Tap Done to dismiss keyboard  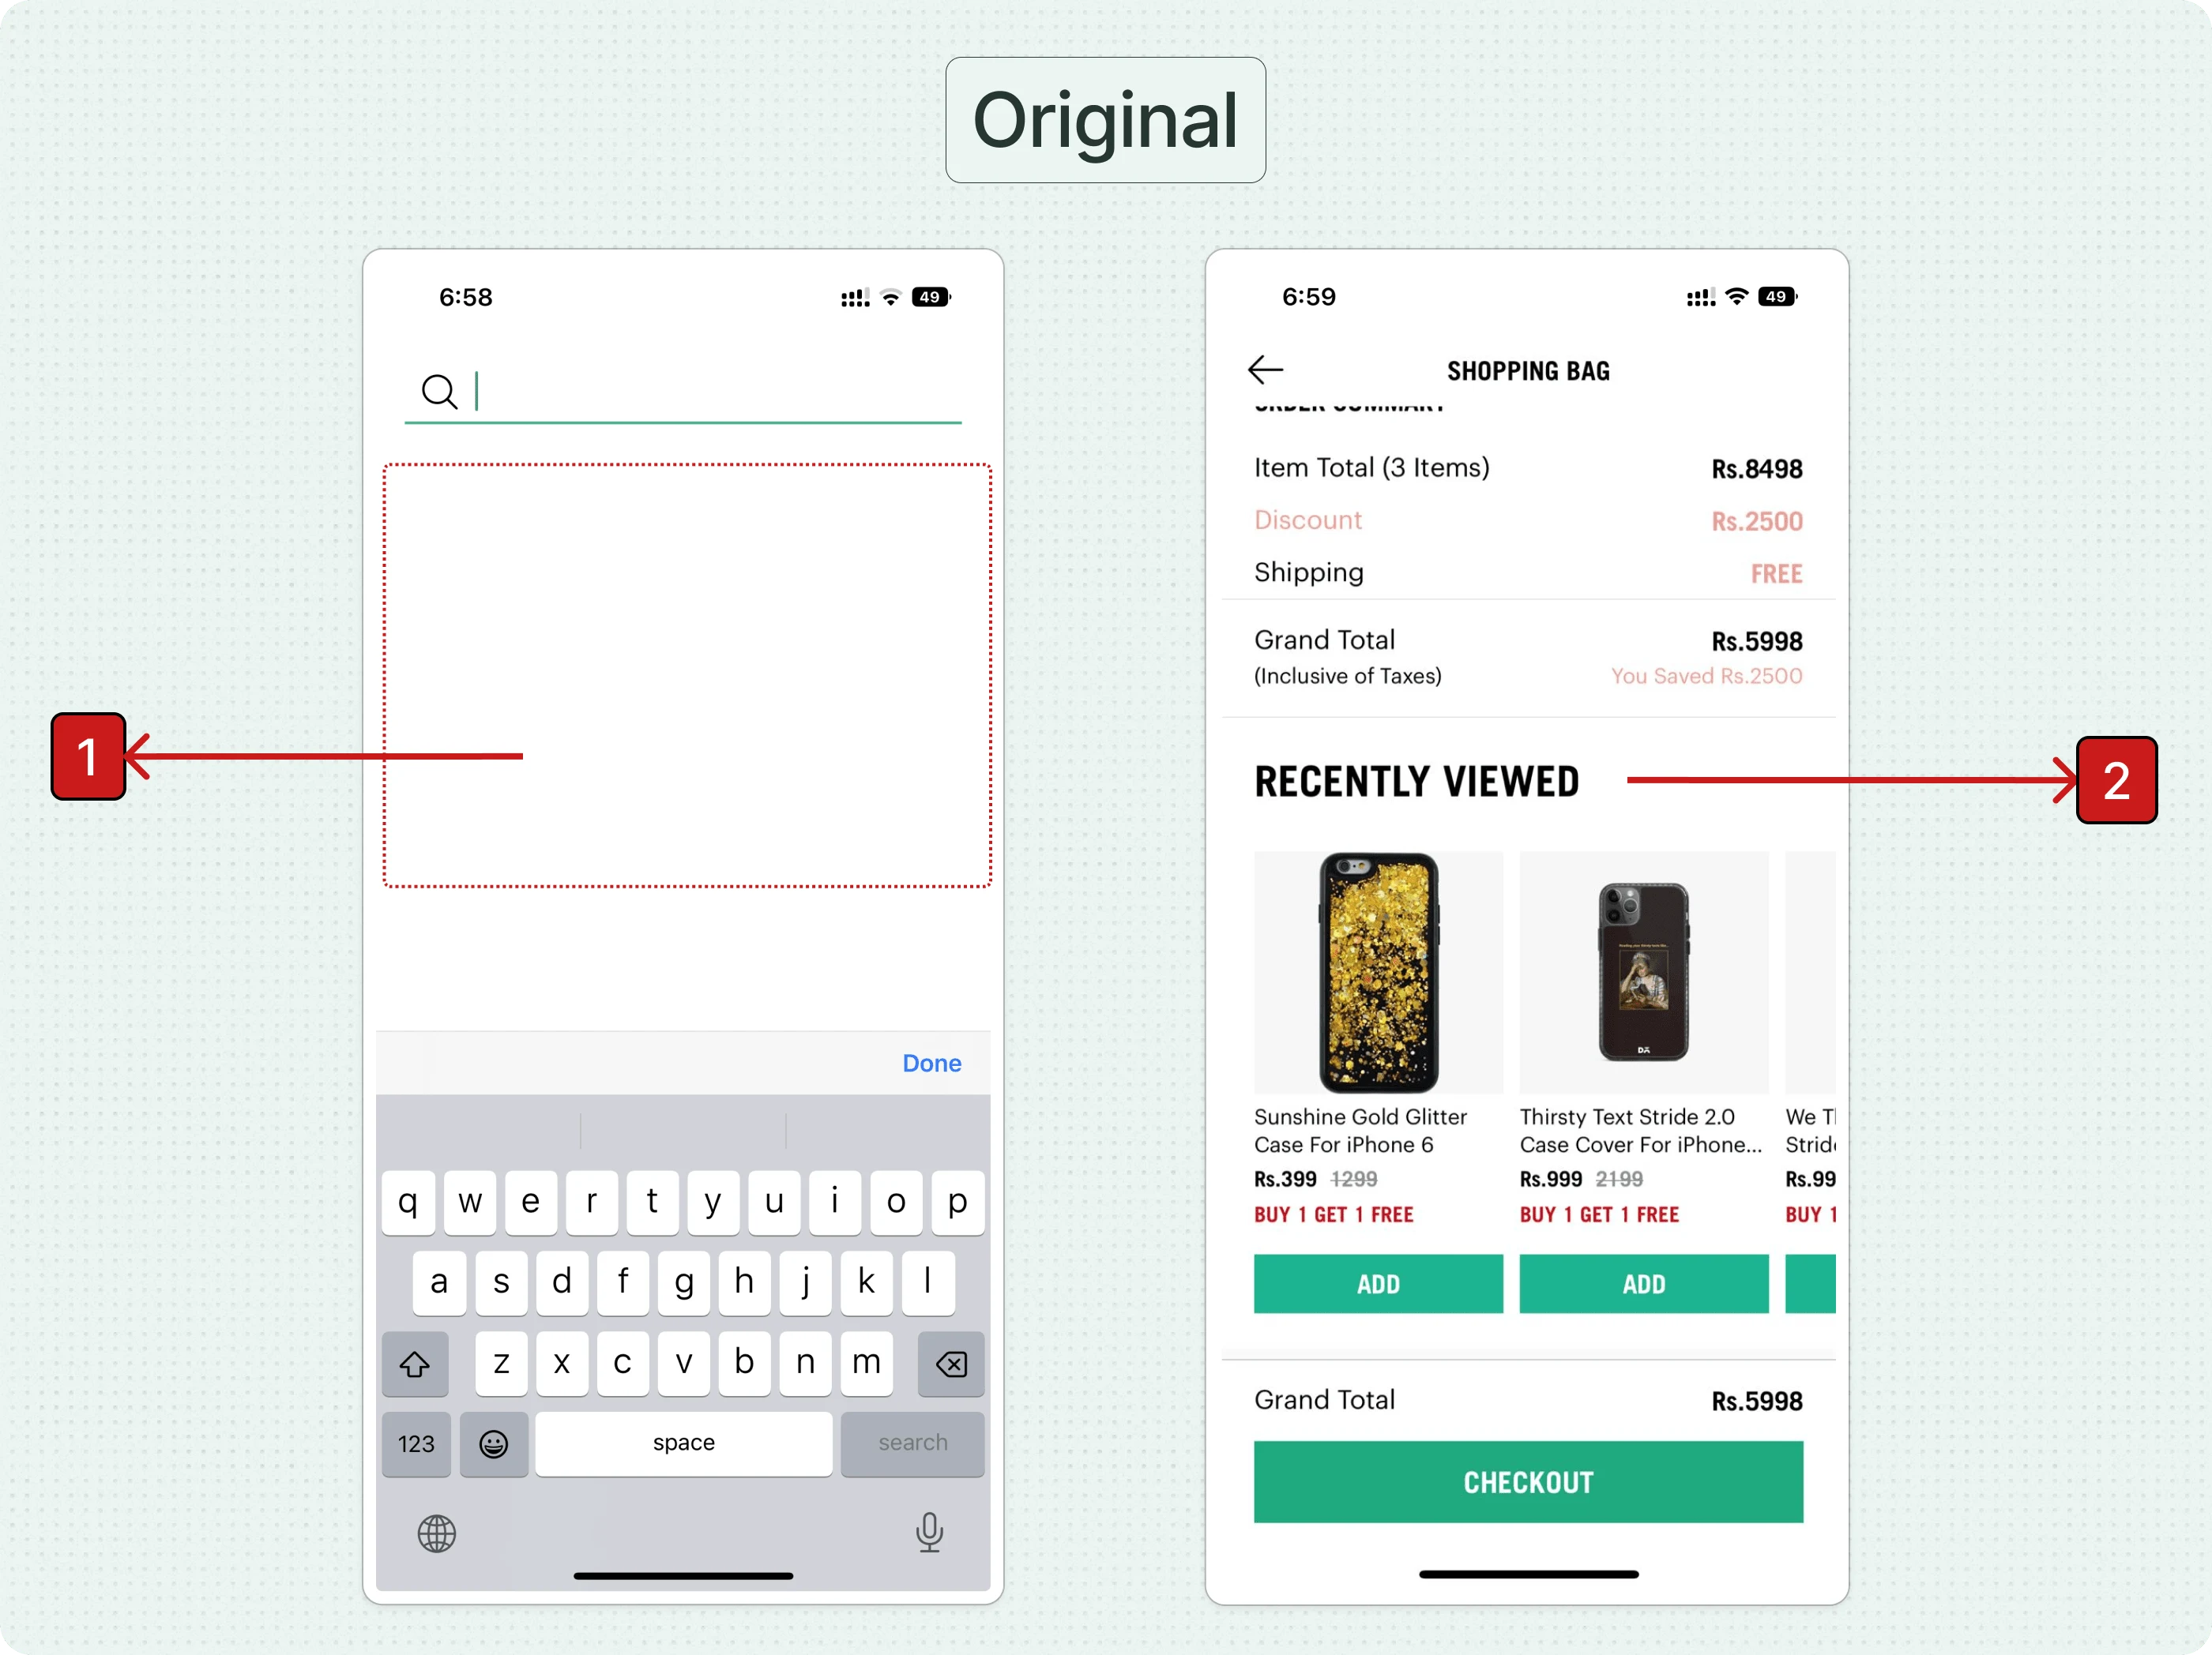[932, 1062]
